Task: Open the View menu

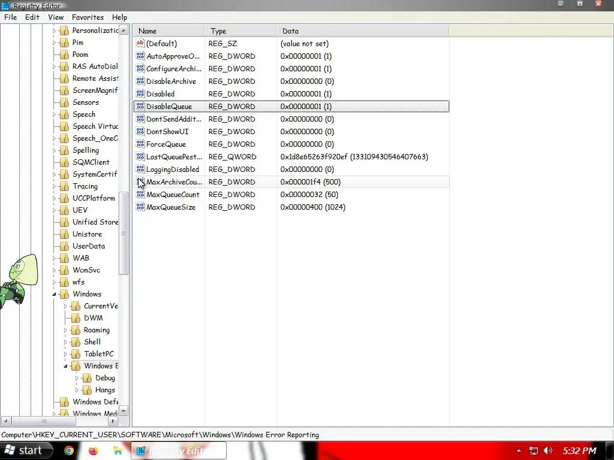Action: pos(56,17)
